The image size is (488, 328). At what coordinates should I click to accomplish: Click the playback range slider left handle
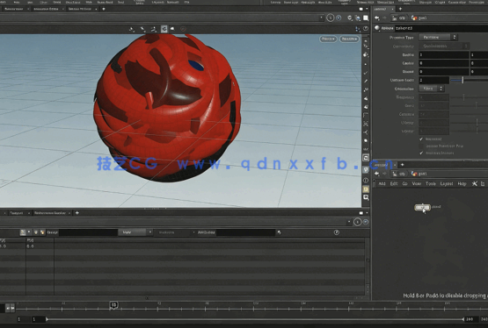47,319
